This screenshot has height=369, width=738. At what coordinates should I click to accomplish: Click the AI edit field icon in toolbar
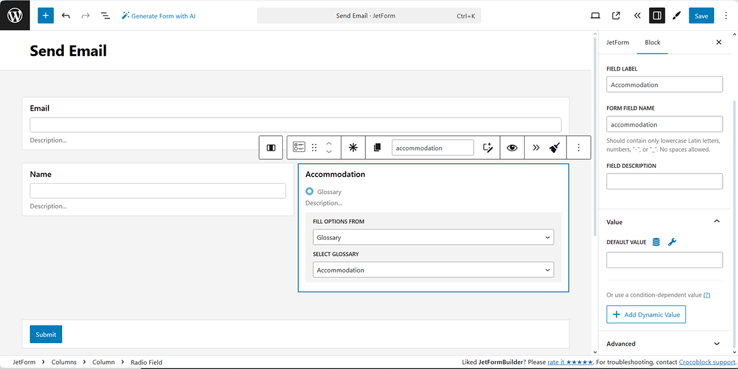pos(488,148)
